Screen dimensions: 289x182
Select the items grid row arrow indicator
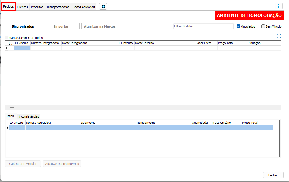point(7,128)
